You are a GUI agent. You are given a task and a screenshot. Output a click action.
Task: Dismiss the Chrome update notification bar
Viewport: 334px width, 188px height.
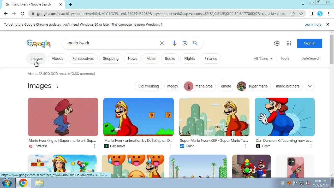click(x=328, y=24)
